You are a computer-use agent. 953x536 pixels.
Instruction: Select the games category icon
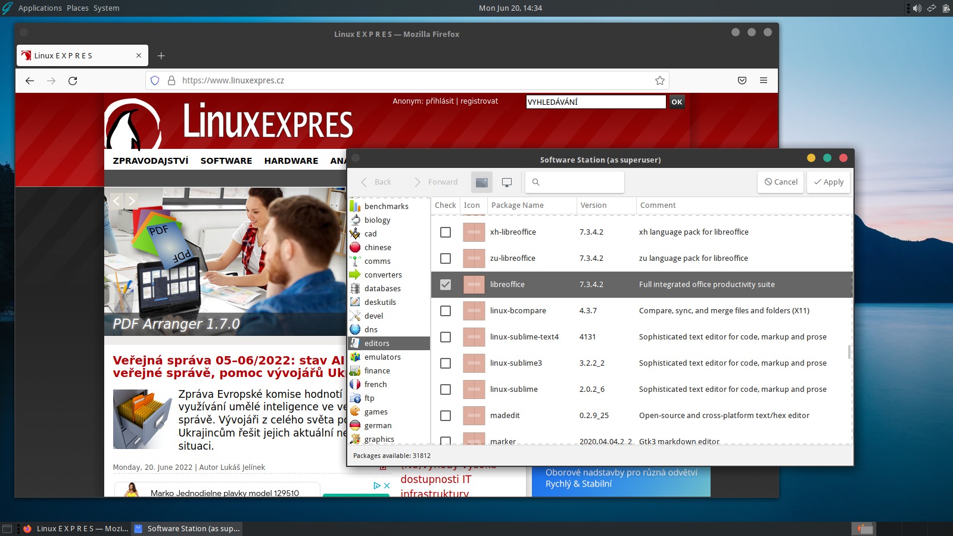coord(355,412)
